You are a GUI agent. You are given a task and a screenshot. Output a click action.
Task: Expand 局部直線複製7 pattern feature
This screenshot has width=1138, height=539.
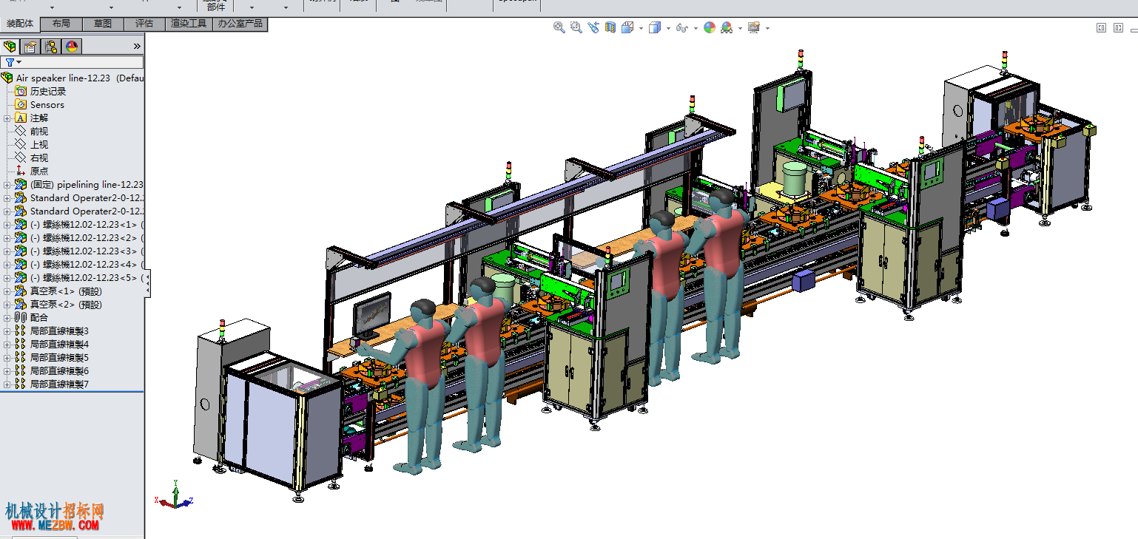(x=7, y=384)
